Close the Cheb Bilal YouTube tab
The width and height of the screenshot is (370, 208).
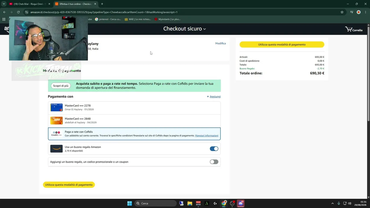click(49, 4)
